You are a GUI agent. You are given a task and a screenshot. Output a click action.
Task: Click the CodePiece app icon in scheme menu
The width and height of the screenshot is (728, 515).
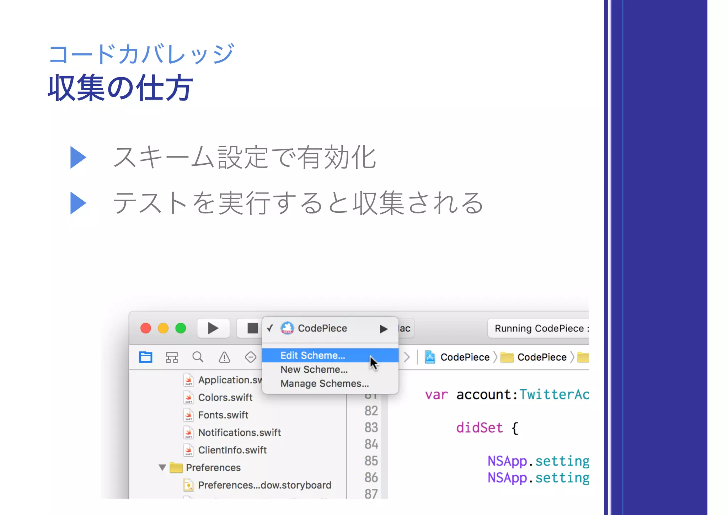point(287,328)
